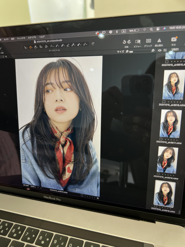The image size is (185, 247).
Task: Pick the Apply Adjustments arrow tool
Action: [79, 45]
